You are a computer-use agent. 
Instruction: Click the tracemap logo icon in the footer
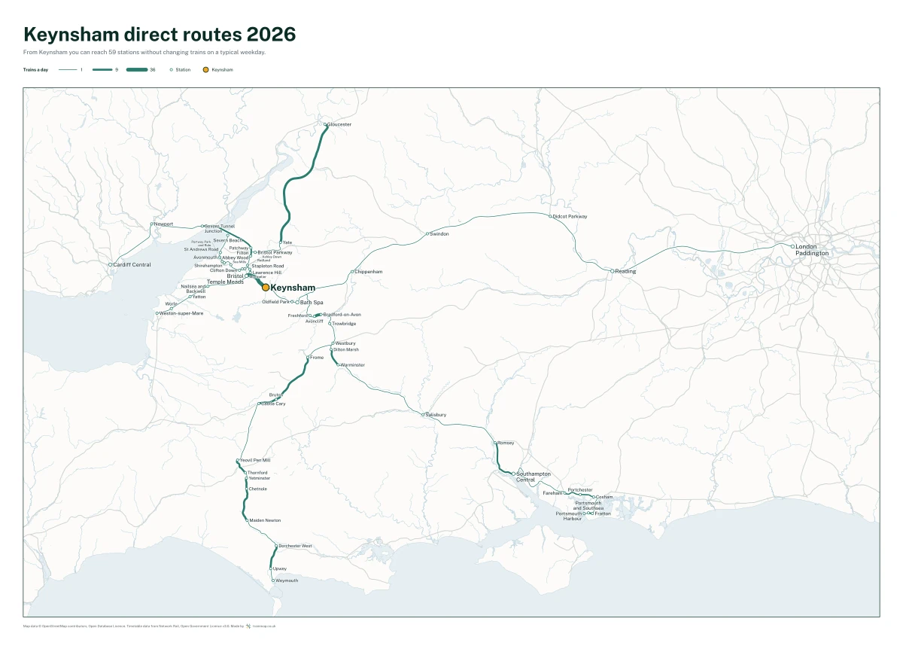(x=248, y=625)
